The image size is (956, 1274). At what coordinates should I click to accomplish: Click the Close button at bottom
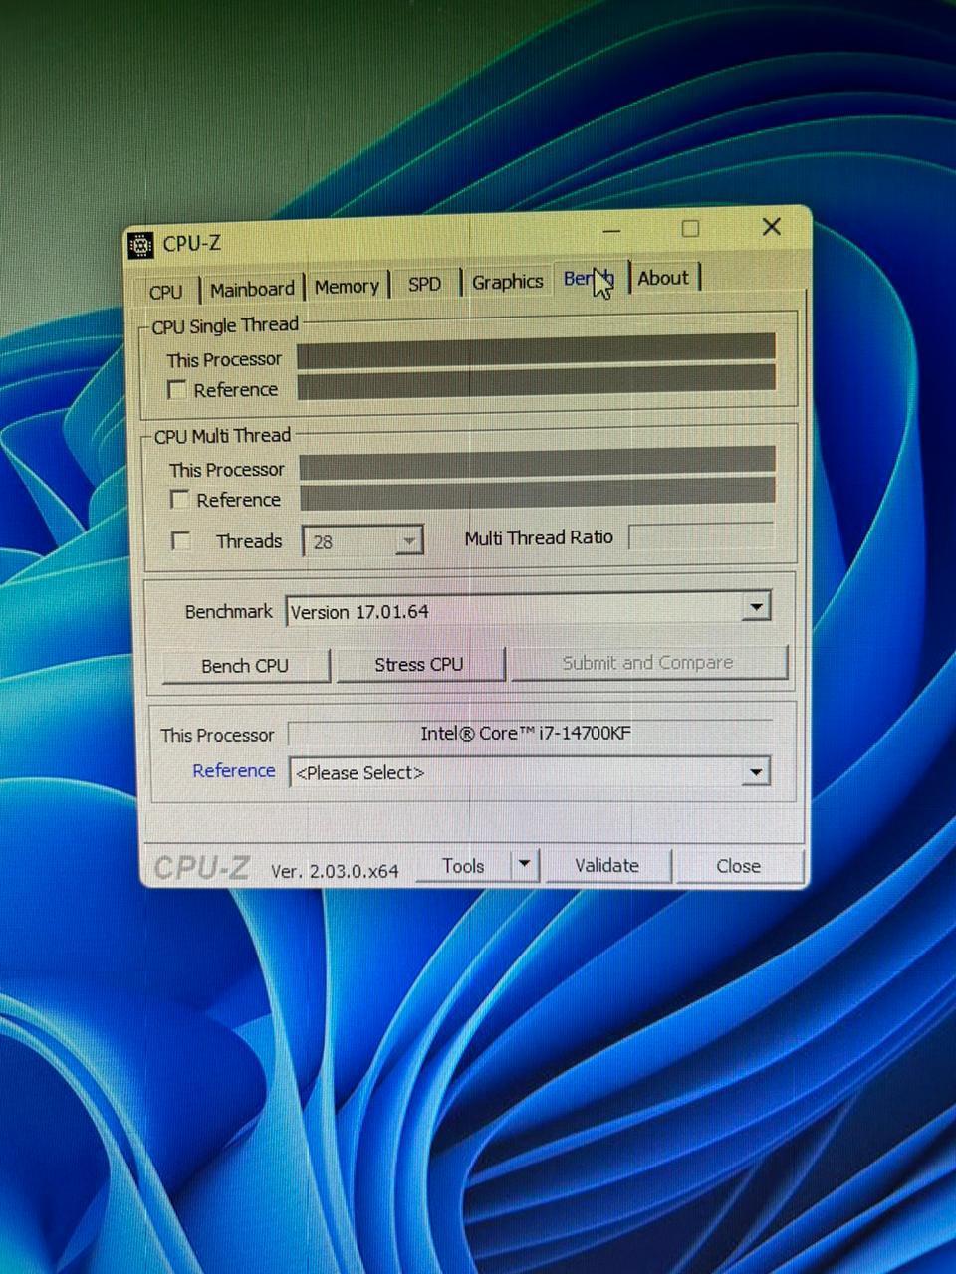(x=739, y=866)
